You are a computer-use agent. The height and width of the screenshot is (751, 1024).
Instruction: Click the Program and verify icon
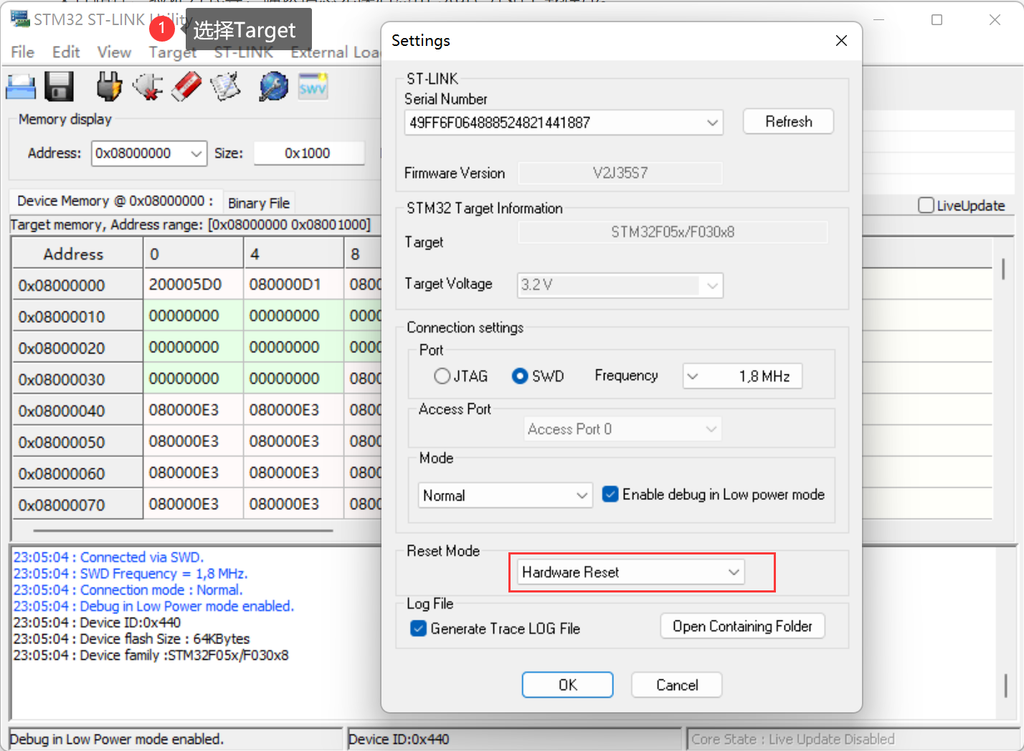pos(225,88)
